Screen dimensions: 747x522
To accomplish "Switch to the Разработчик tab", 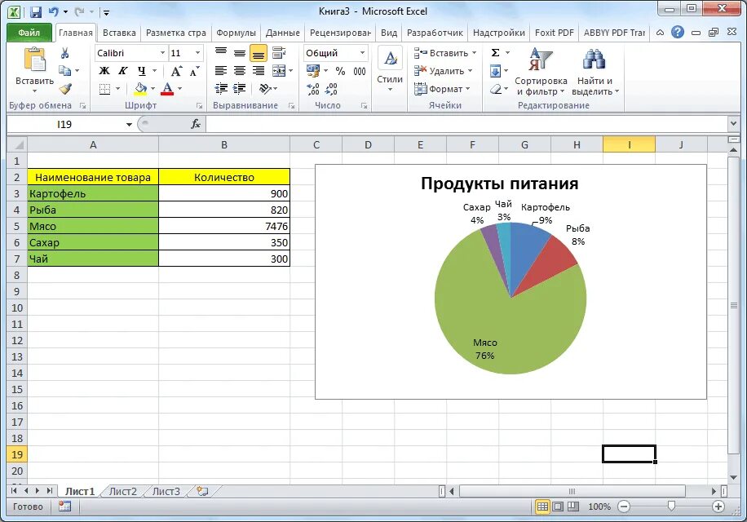I will point(435,33).
